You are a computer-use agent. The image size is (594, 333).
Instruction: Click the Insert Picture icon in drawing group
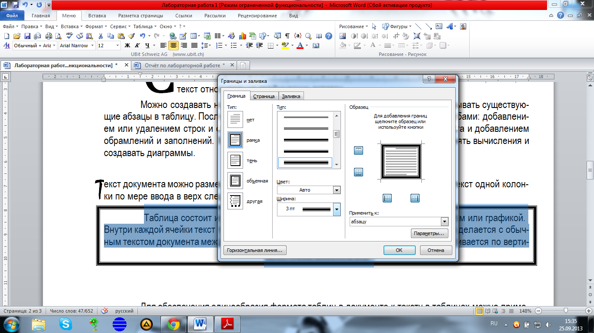[x=342, y=36]
